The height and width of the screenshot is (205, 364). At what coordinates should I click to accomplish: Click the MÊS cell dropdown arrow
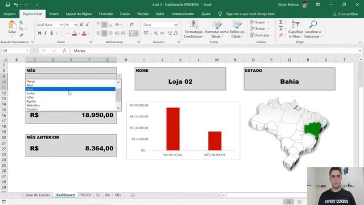119,76
